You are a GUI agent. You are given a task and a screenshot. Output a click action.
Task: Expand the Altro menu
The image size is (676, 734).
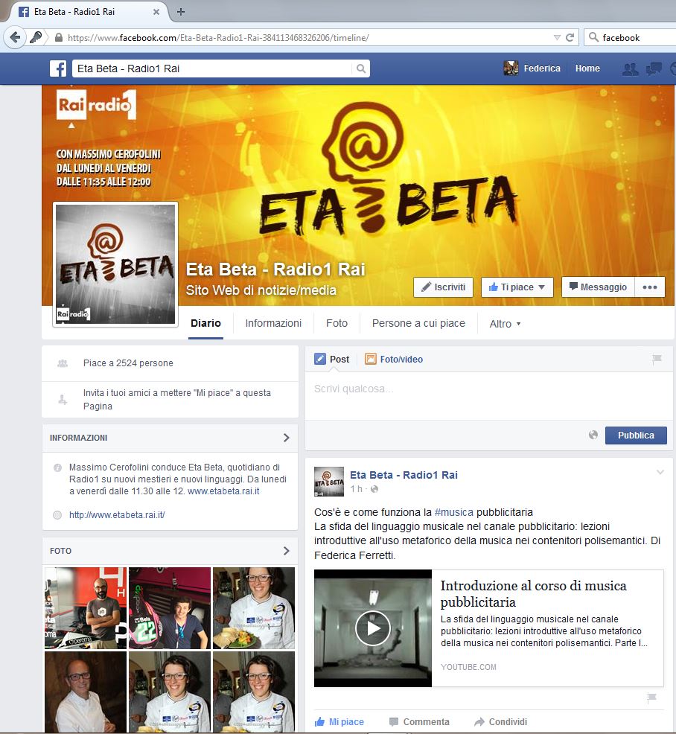(505, 324)
